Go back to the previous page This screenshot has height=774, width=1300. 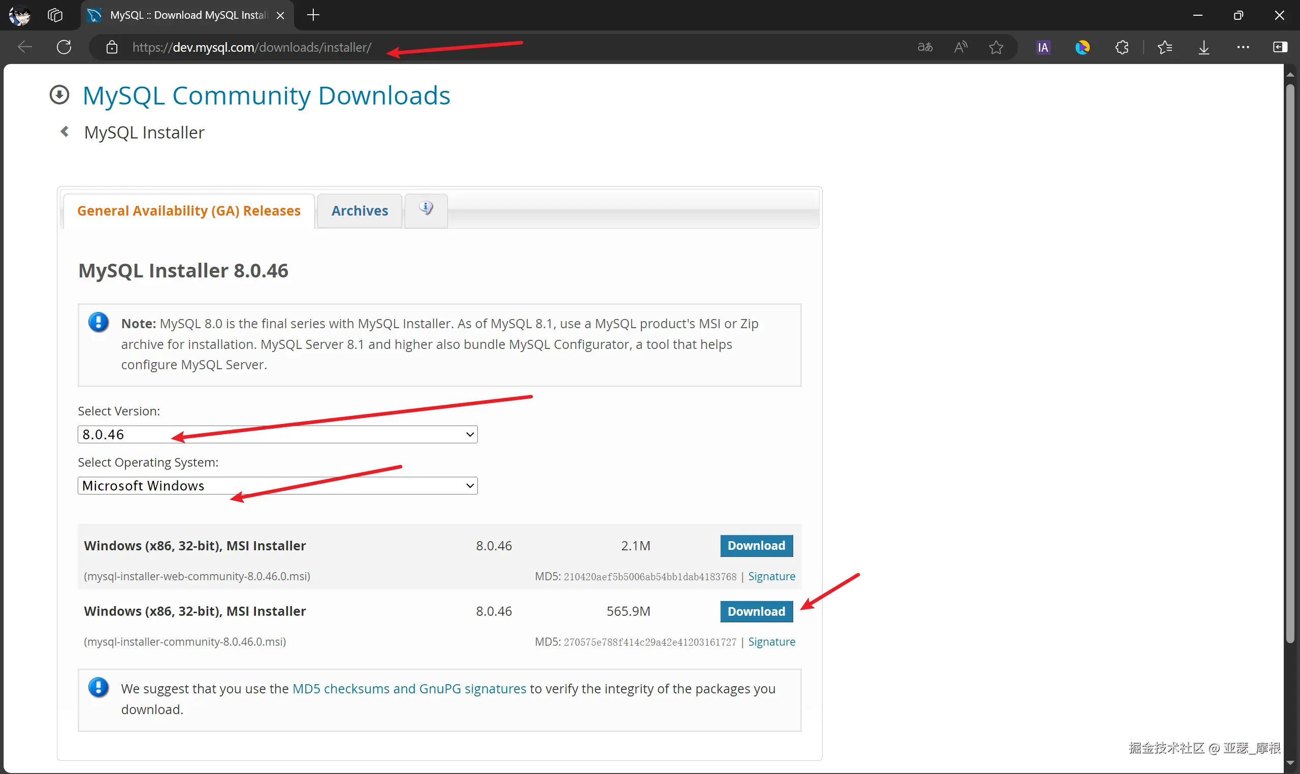tap(24, 47)
